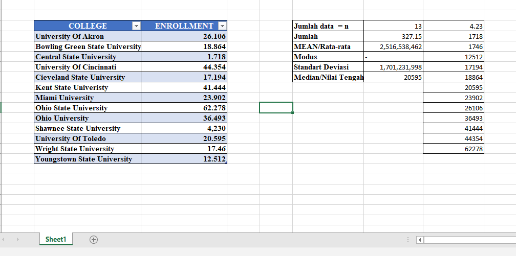Select the Modus value cell with dash
This screenshot has width=516, height=256.
pyautogui.click(x=393, y=57)
